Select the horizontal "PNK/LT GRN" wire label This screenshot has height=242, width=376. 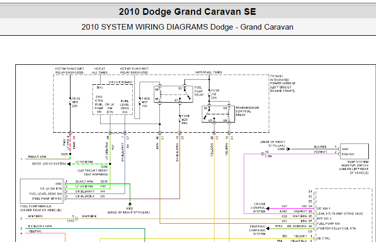[37, 157]
